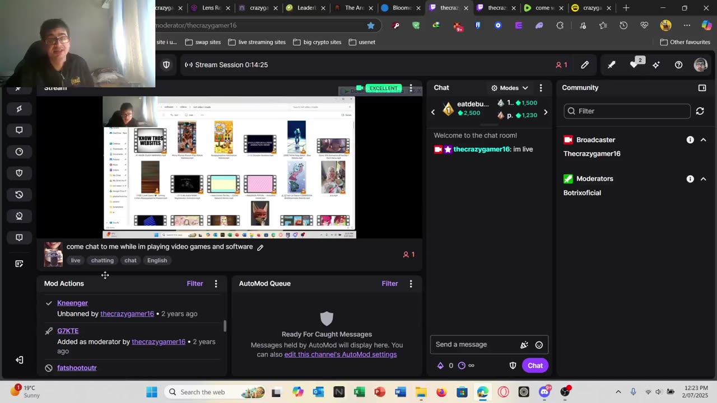Open the emote picker in chat

[x=539, y=345]
